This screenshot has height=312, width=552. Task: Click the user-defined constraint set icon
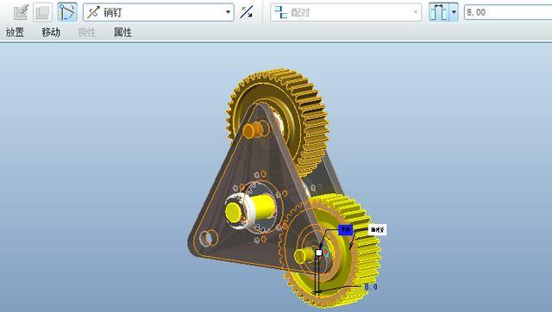tap(21, 12)
